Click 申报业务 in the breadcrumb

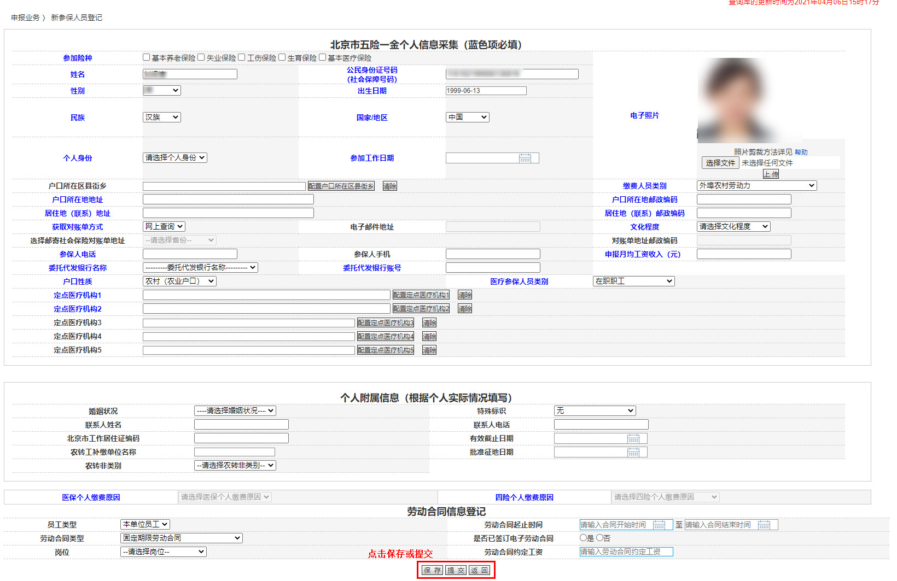click(x=26, y=17)
